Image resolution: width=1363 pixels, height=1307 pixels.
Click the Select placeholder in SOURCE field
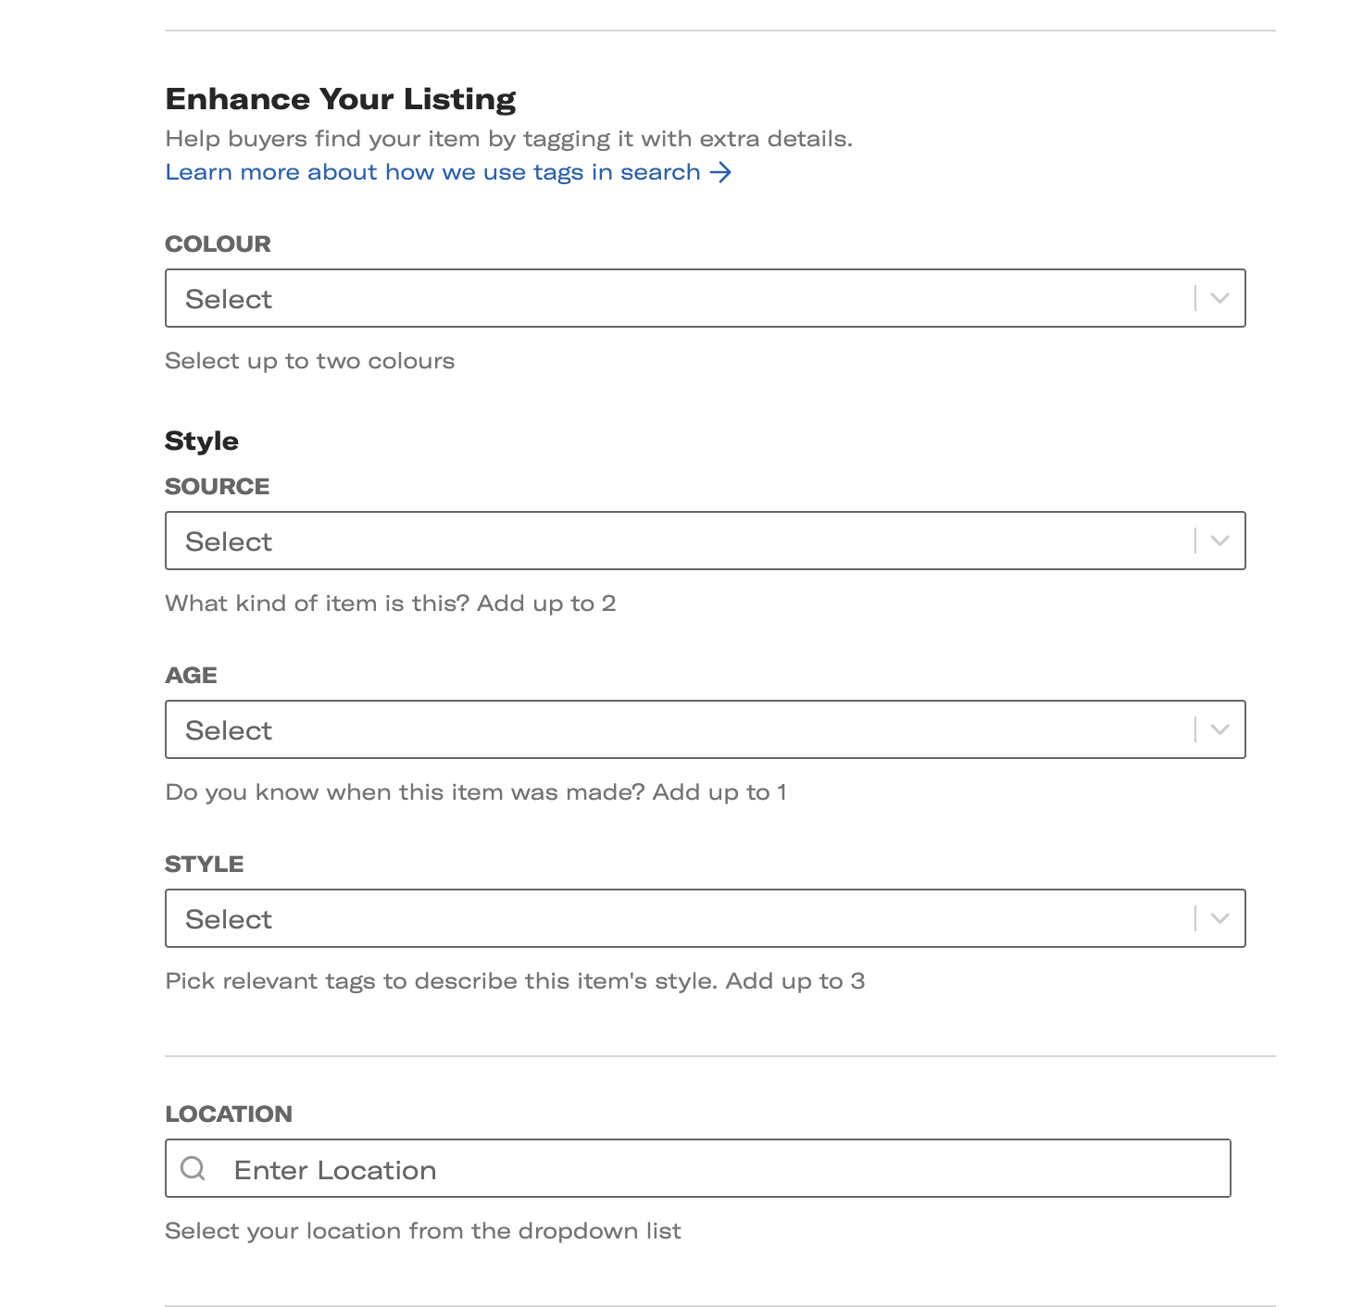click(228, 541)
